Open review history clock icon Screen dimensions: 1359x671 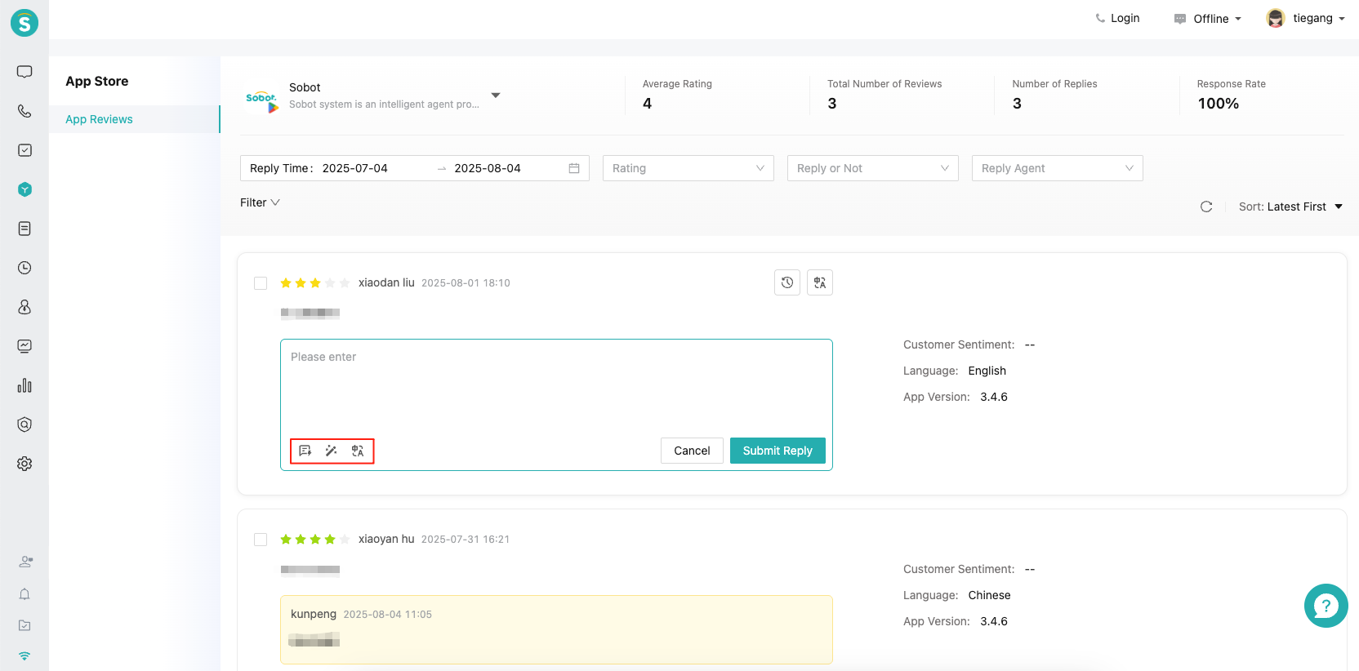pyautogui.click(x=786, y=282)
